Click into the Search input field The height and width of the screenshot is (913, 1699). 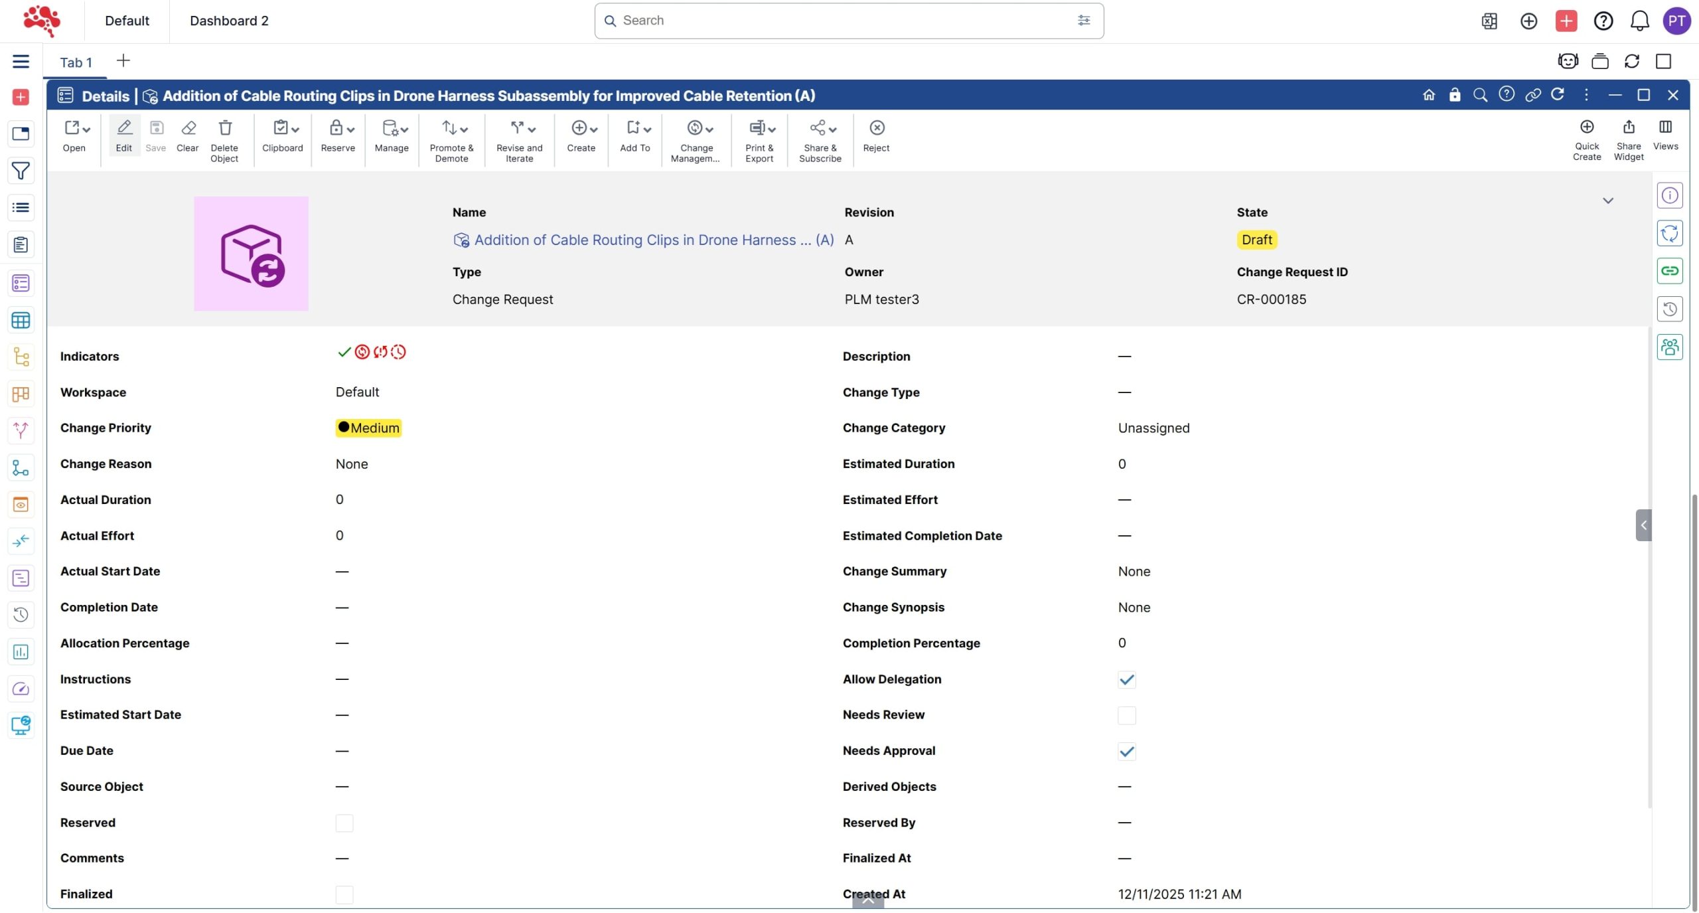843,21
